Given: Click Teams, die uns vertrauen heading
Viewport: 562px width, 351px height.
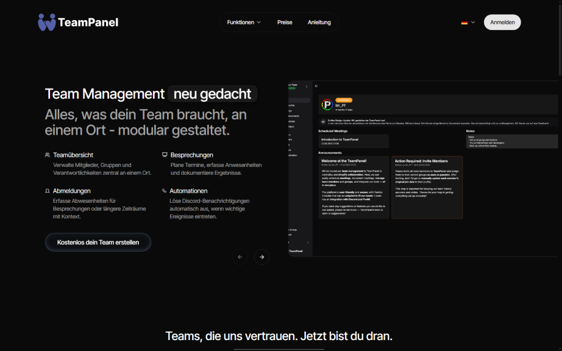Looking at the screenshot, I should (x=279, y=336).
